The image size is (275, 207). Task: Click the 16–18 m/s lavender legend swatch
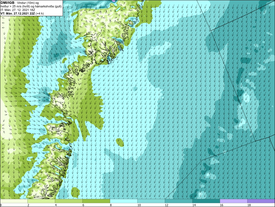click(x=233, y=201)
